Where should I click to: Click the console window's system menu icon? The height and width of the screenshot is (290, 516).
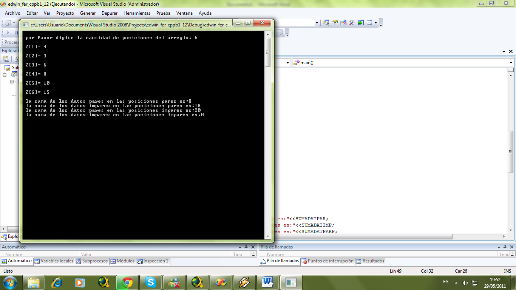coord(26,25)
